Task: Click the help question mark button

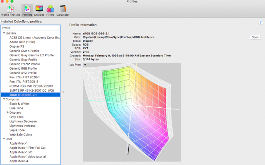Action: pos(260,22)
